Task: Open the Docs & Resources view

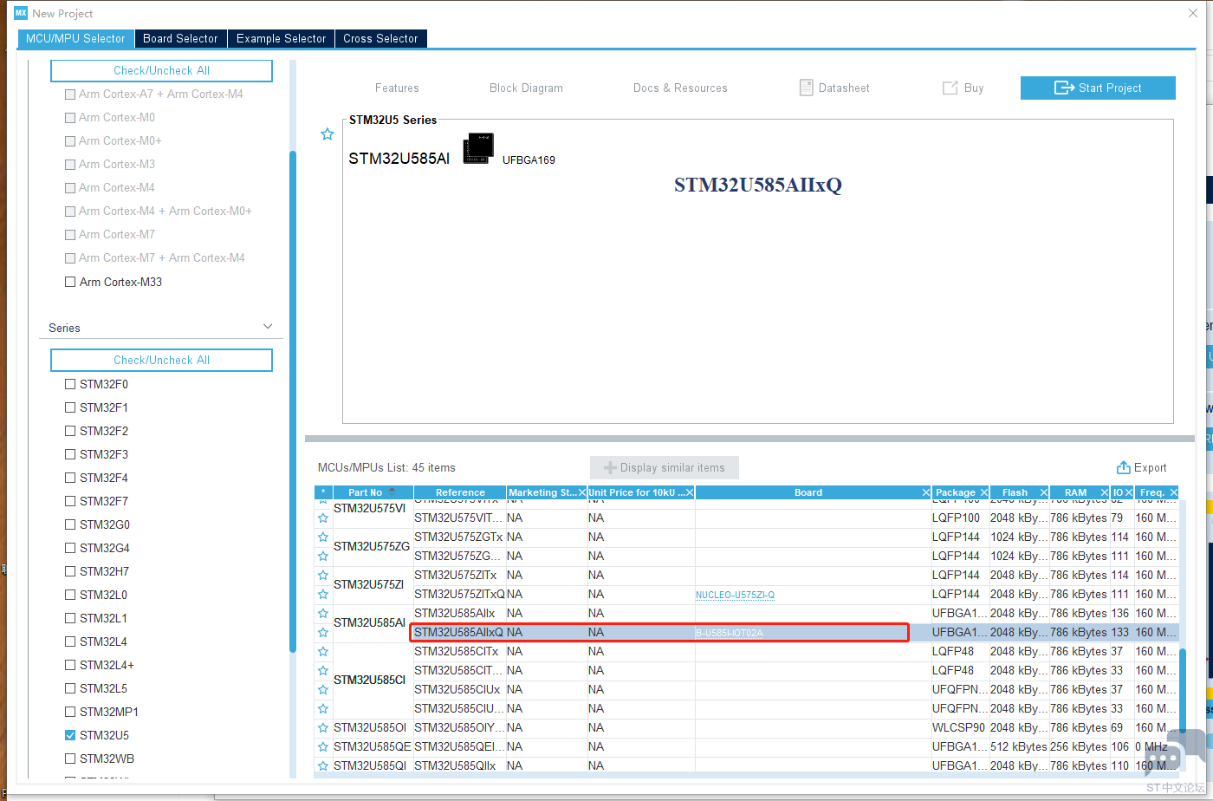Action: [680, 88]
